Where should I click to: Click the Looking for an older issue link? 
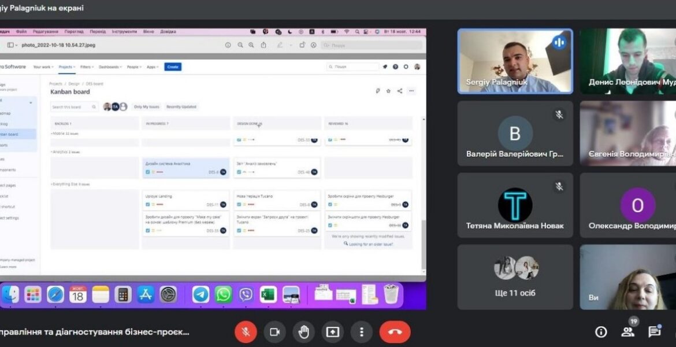tap(370, 244)
